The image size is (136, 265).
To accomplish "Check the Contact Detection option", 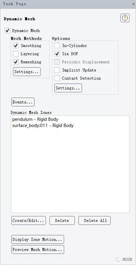I will tap(57, 78).
